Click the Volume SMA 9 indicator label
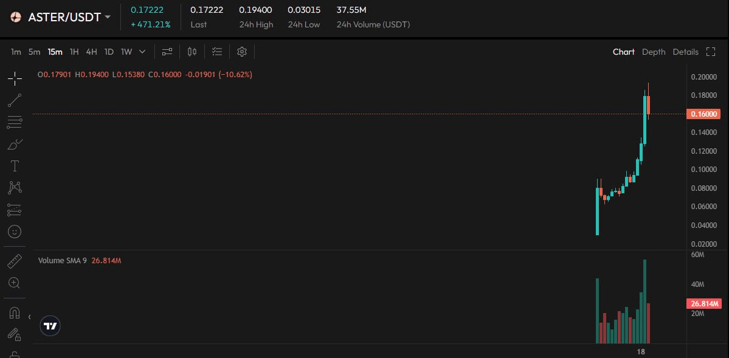 pyautogui.click(x=62, y=260)
